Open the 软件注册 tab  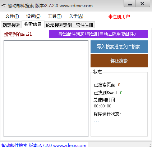point(84,25)
